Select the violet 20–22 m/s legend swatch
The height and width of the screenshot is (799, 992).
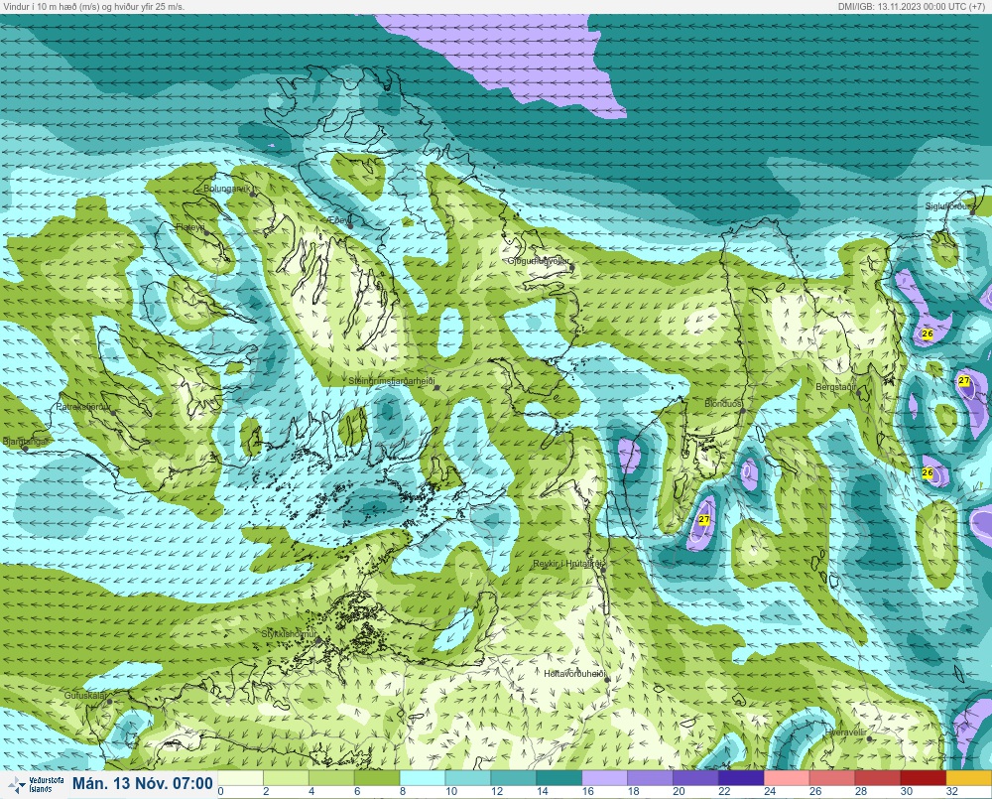point(696,777)
